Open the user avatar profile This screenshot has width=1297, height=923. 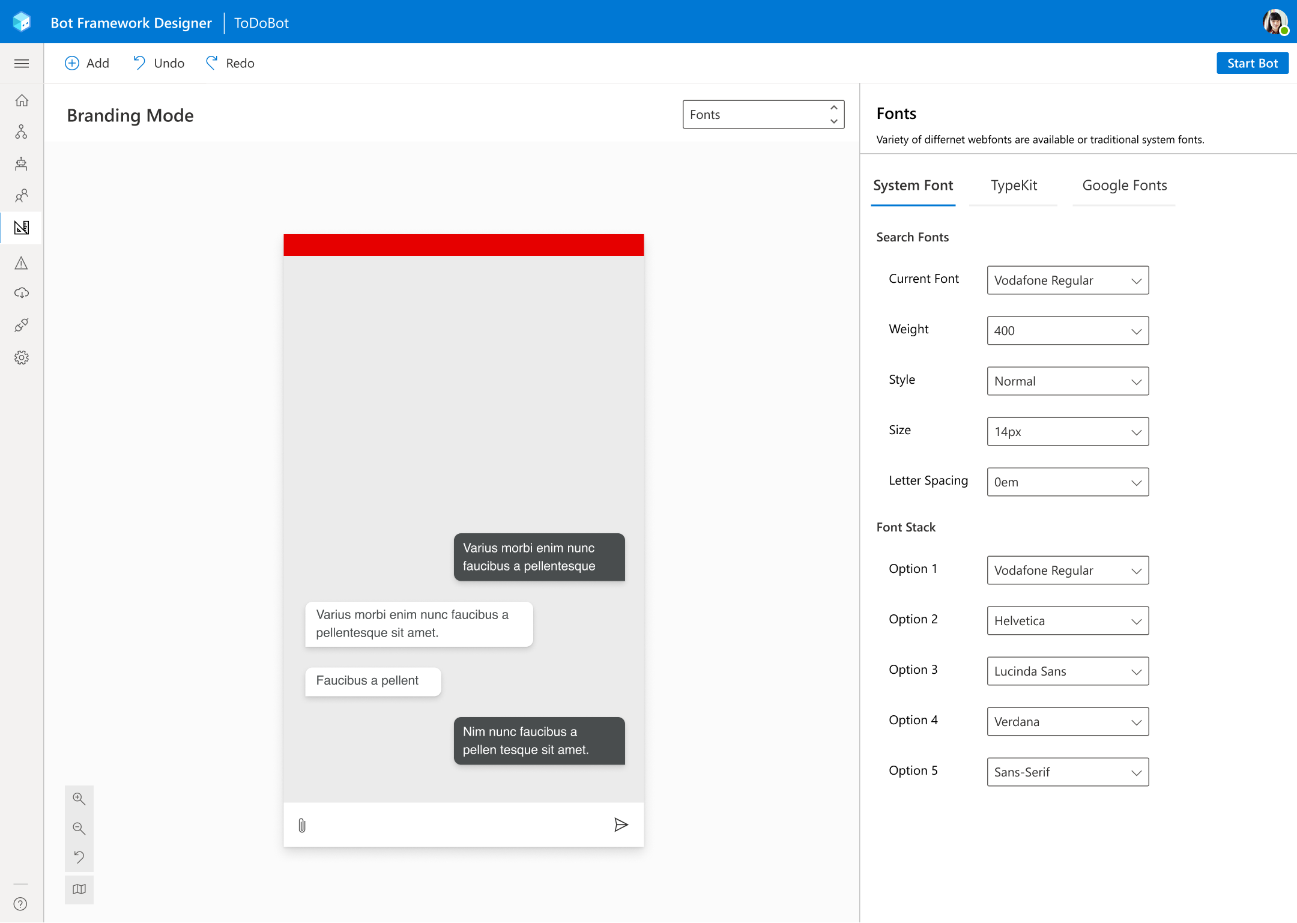(1275, 22)
